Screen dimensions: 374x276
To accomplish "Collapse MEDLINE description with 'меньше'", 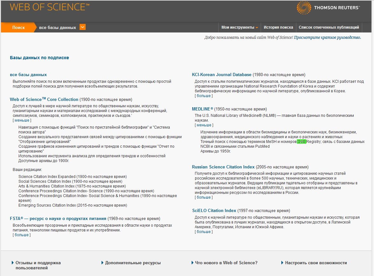I will [x=204, y=125].
